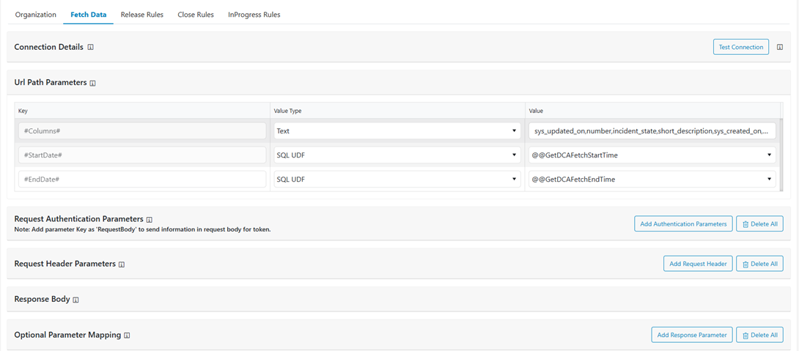This screenshot has height=351, width=799.
Task: Open Value Type dropdown for #Columns# row
Action: [x=397, y=131]
